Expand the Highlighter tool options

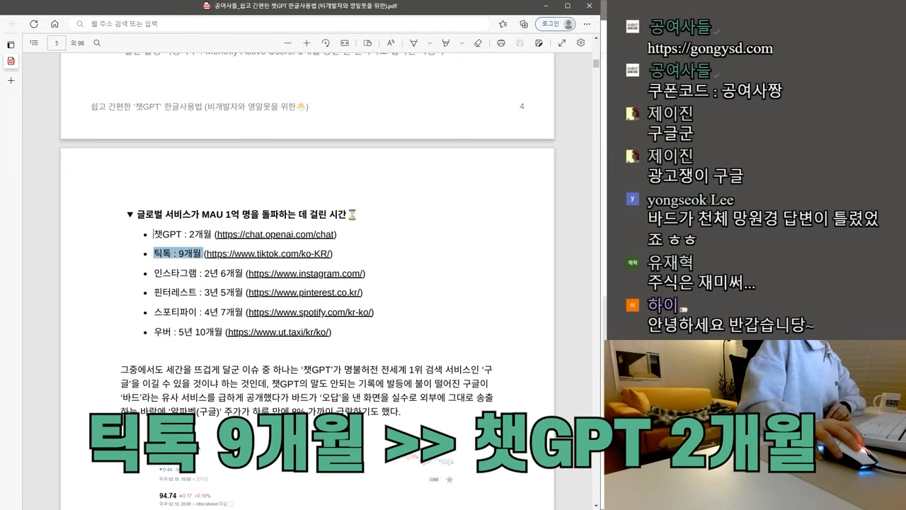click(461, 42)
